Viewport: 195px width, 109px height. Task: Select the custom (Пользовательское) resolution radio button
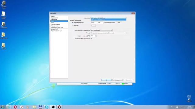73,23
